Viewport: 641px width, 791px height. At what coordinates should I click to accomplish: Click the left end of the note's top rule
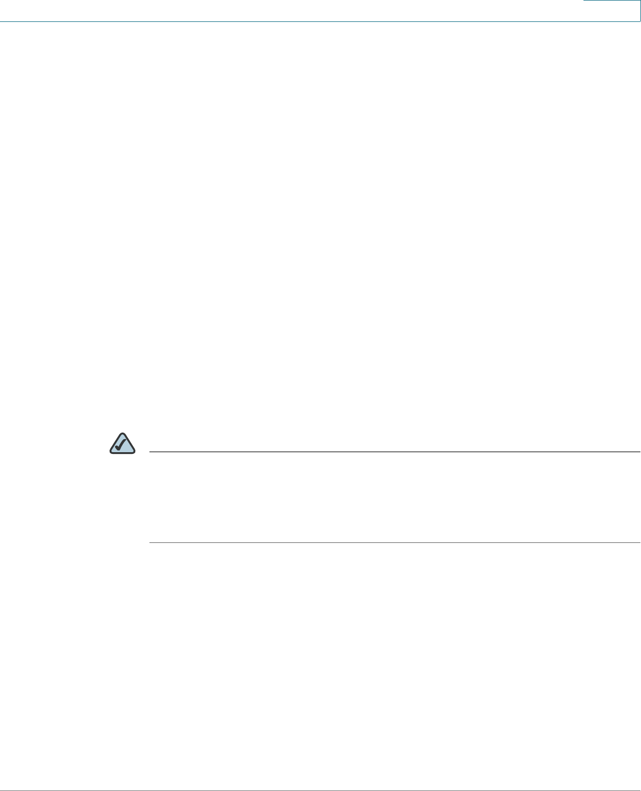[151, 452]
